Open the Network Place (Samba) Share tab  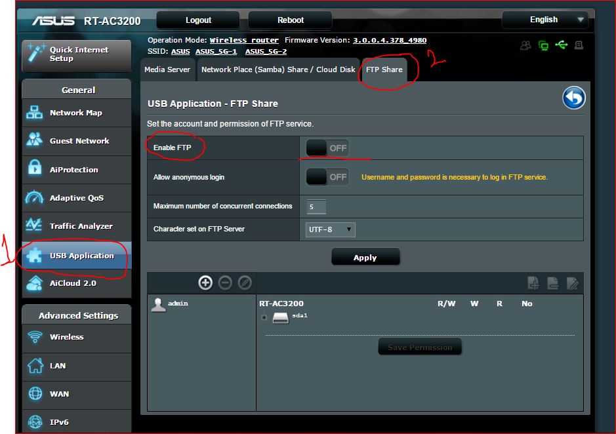click(x=277, y=69)
